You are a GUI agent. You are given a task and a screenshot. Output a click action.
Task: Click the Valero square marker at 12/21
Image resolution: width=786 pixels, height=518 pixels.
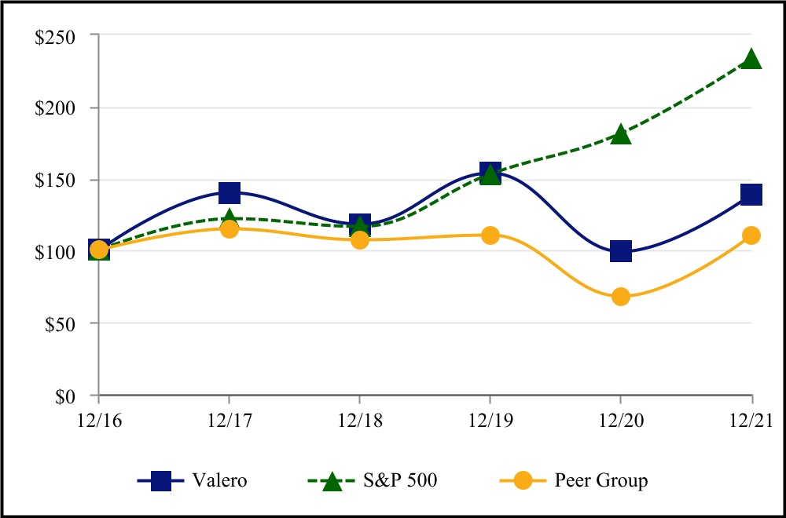(x=751, y=194)
